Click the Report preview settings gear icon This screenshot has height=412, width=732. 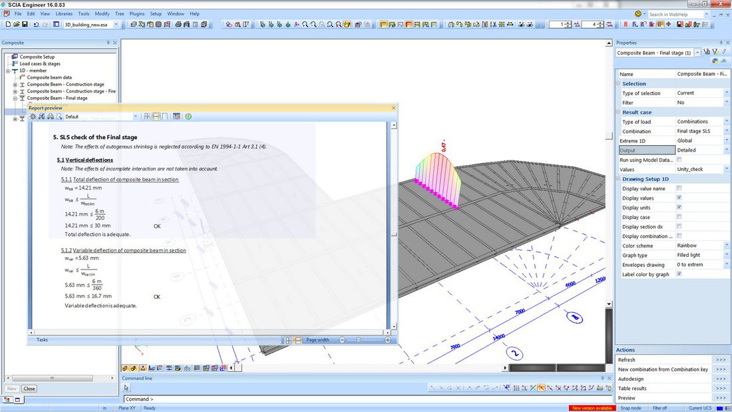[x=33, y=116]
